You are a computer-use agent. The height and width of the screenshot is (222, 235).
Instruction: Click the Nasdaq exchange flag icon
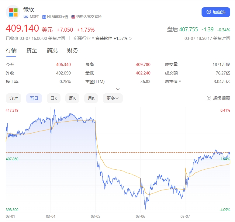(x=73, y=17)
